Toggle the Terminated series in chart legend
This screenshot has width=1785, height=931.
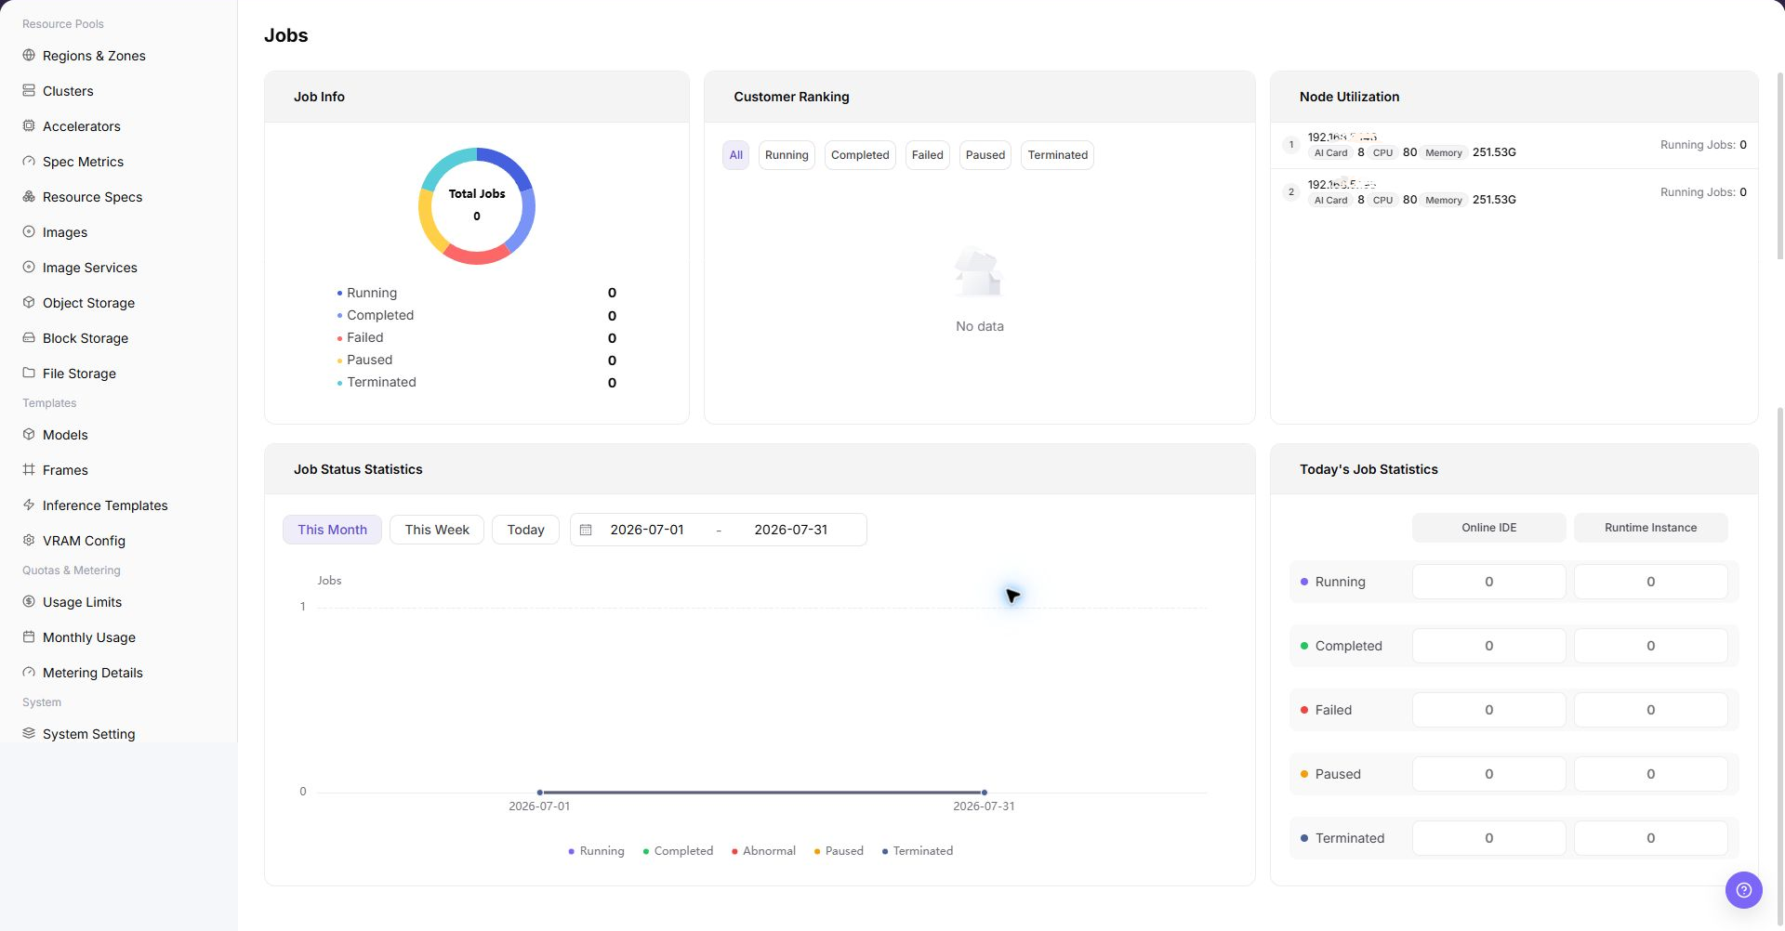pyautogui.click(x=917, y=851)
